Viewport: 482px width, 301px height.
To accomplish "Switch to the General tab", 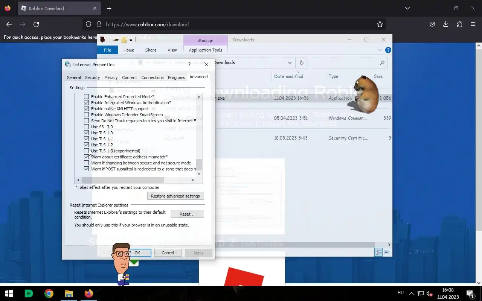I will tap(73, 78).
